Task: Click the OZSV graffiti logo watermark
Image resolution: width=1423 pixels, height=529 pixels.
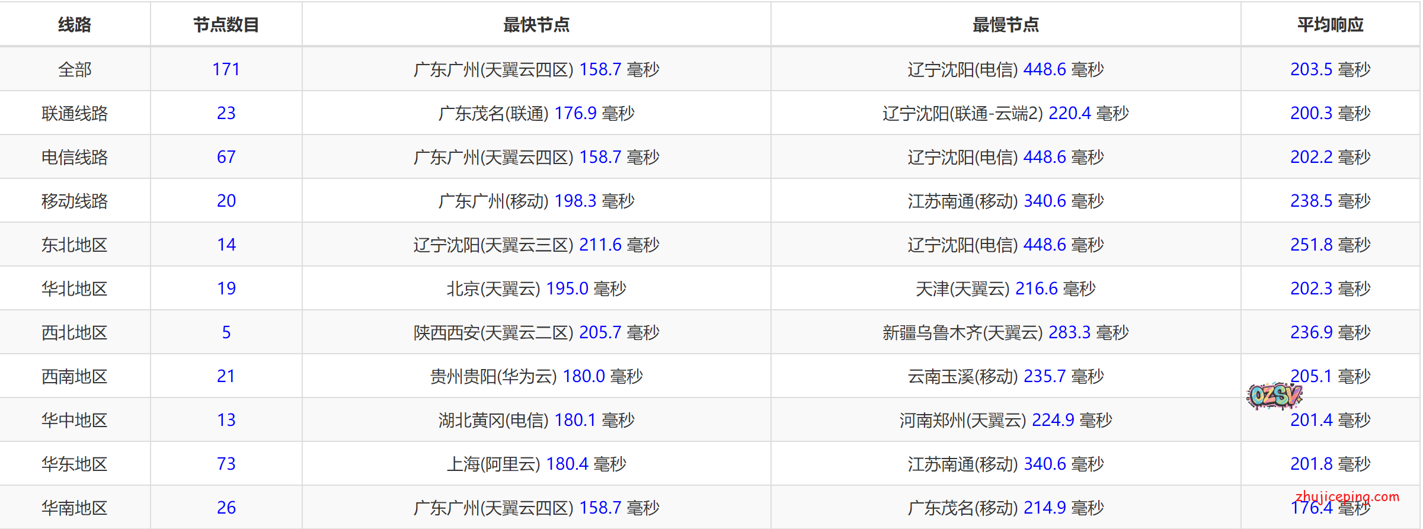Action: click(1274, 396)
